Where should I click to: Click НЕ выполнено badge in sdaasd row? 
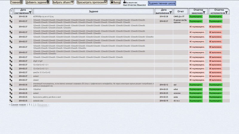pos(215,80)
